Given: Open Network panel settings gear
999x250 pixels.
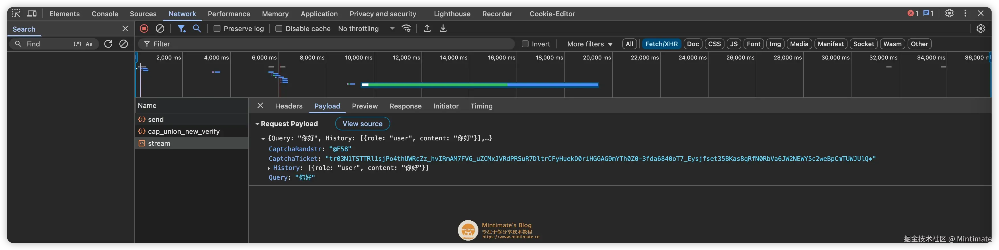Looking at the screenshot, I should 980,28.
